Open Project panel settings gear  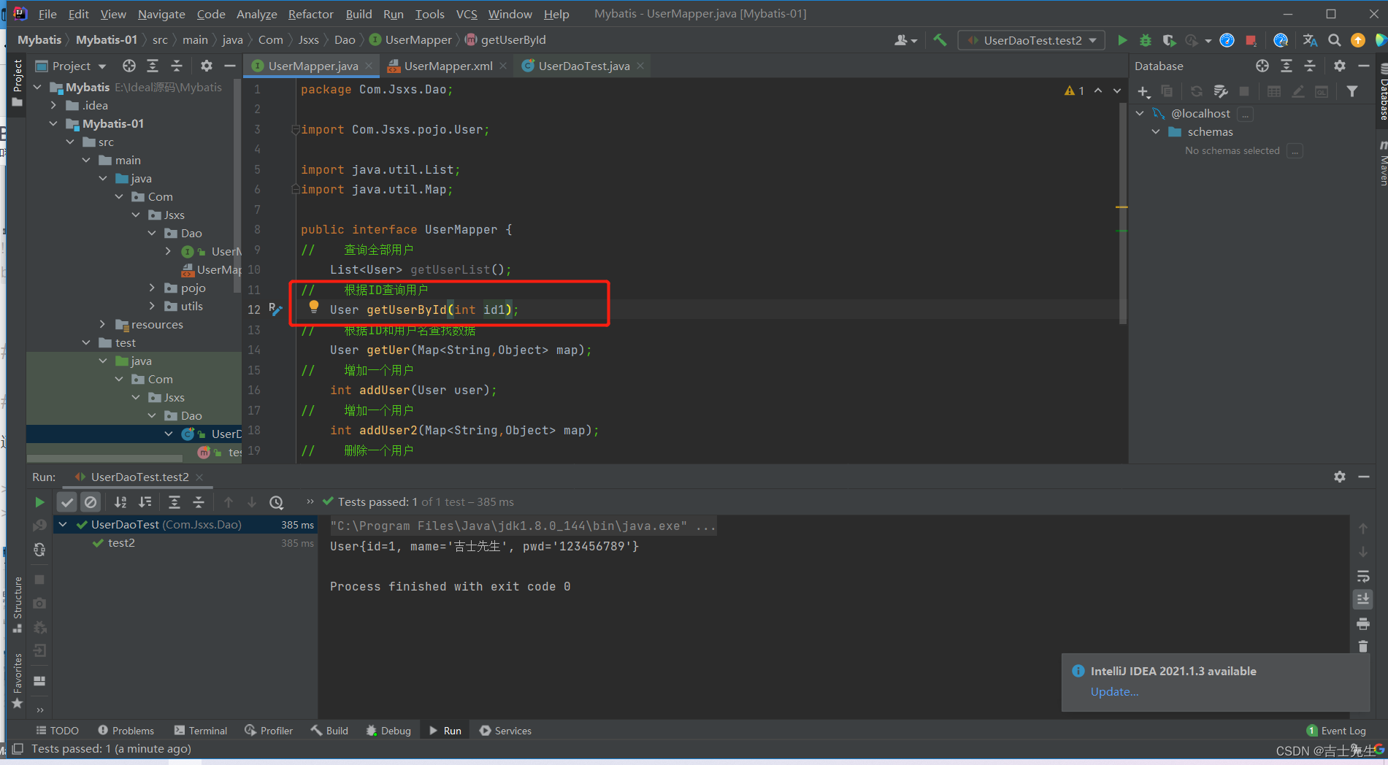point(207,66)
